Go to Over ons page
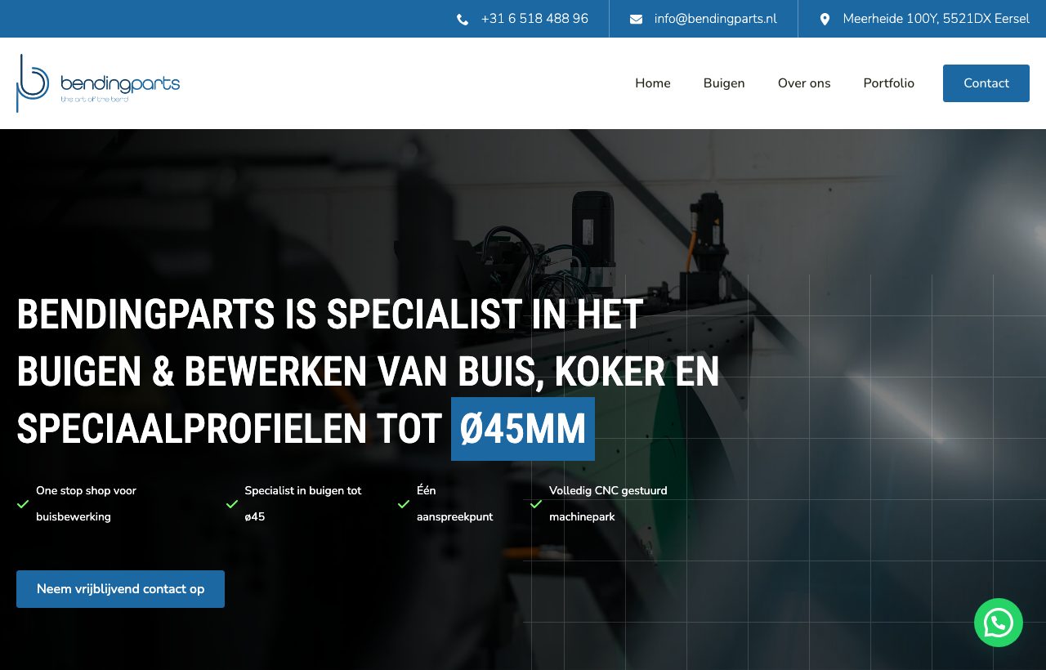 click(x=804, y=83)
